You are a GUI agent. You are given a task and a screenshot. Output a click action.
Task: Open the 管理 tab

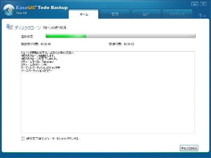pyautogui.click(x=115, y=14)
